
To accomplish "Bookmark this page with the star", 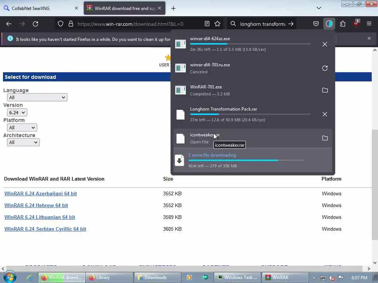I will (217, 24).
